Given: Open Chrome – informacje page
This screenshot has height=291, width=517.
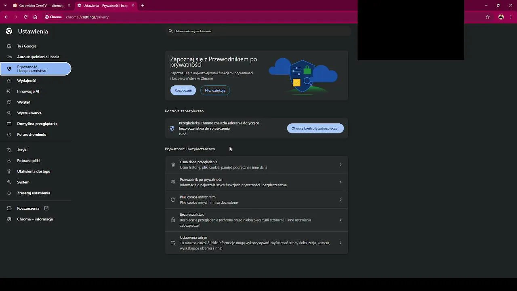Looking at the screenshot, I should pyautogui.click(x=36, y=219).
